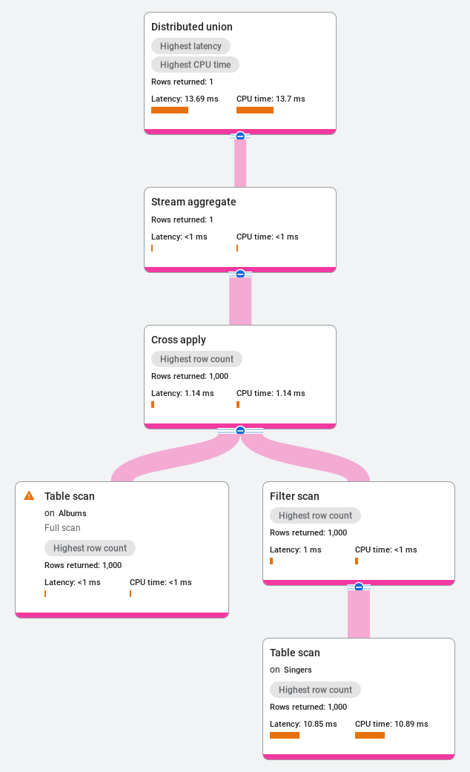The height and width of the screenshot is (772, 470).
Task: Click Cross apply's Highest row count badge
Action: pos(197,359)
